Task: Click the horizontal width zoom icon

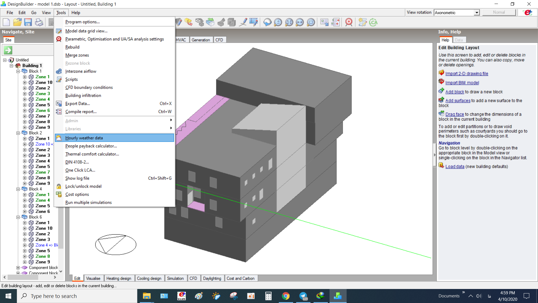Action: [x=300, y=22]
